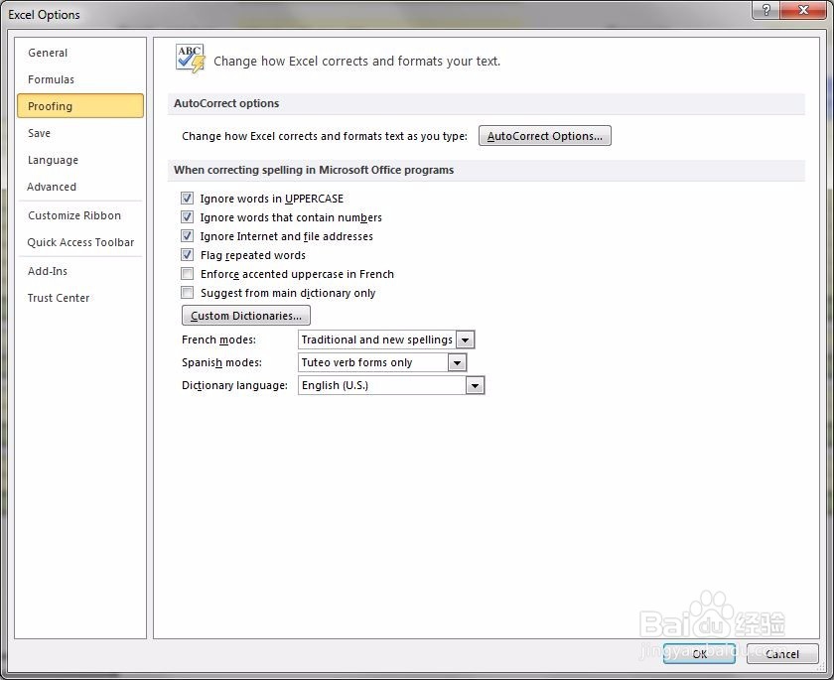Open the Language options category
Image resolution: width=834 pixels, height=680 pixels.
[80, 160]
